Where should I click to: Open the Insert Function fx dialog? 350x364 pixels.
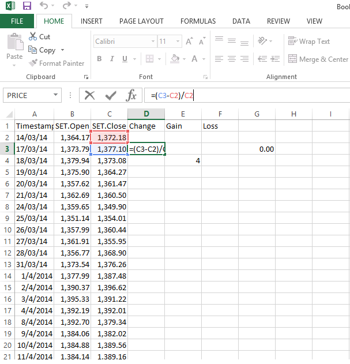coord(131,96)
